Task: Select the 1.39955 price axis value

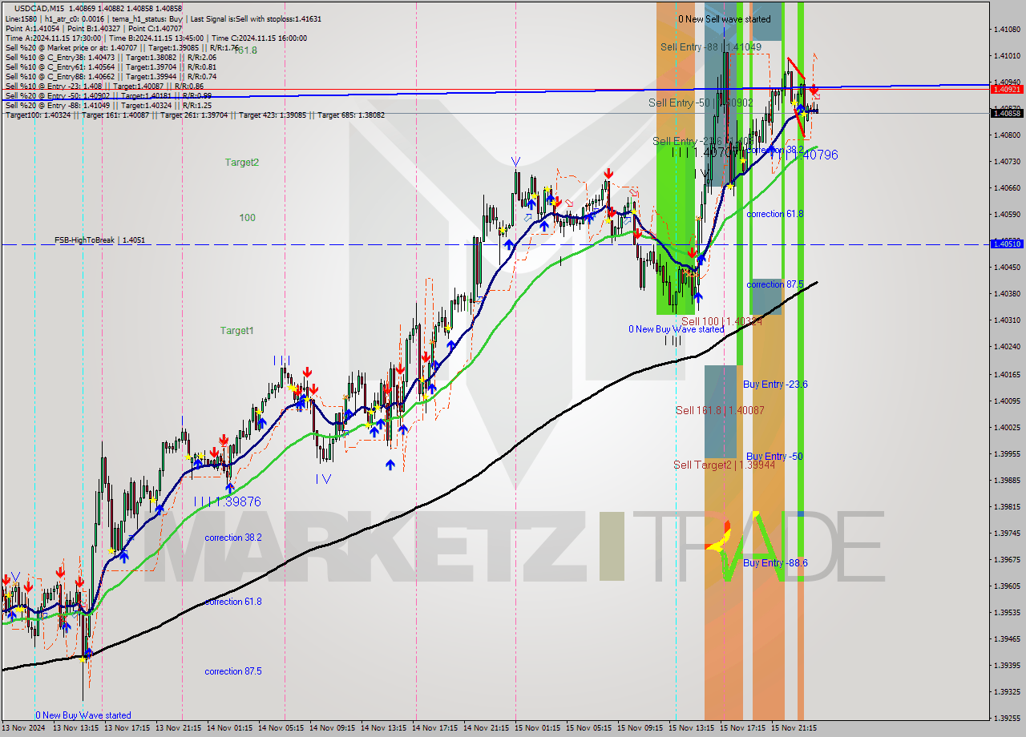Action: [1006, 454]
